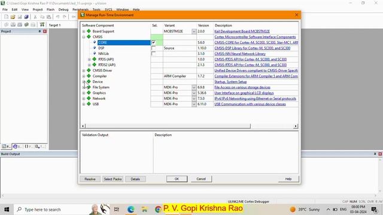Show hidden system tray icons
The height and width of the screenshot is (215, 383).
328,210
